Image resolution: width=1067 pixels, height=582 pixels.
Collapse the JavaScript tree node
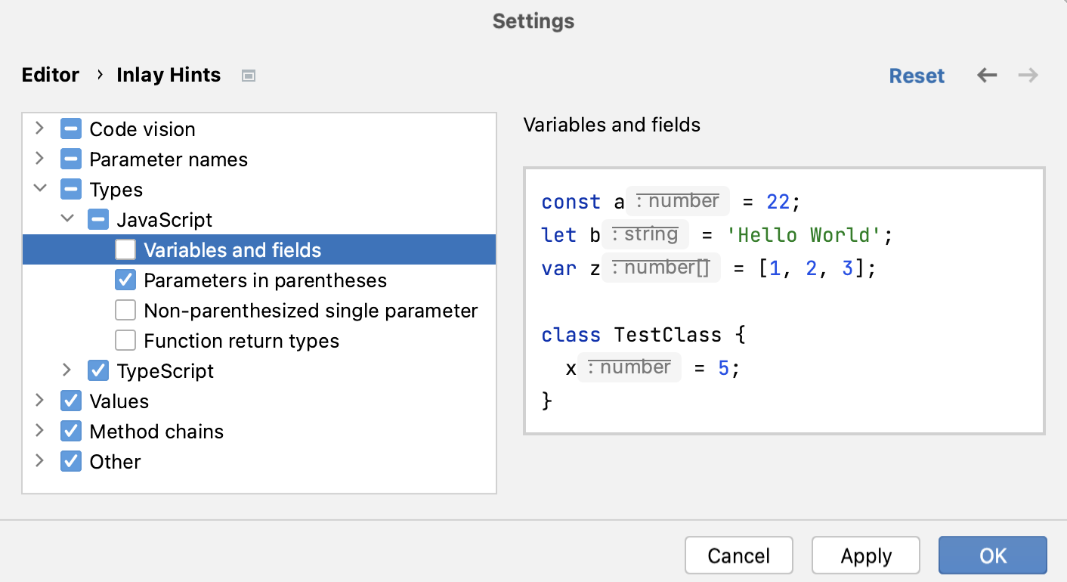(67, 219)
